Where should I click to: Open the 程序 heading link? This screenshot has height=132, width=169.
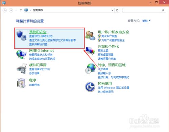tap(33, 80)
